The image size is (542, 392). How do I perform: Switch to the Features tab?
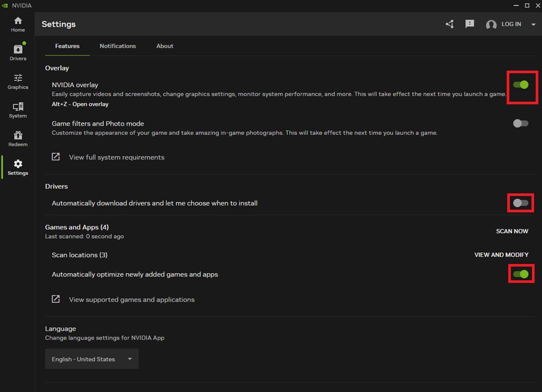[67, 46]
